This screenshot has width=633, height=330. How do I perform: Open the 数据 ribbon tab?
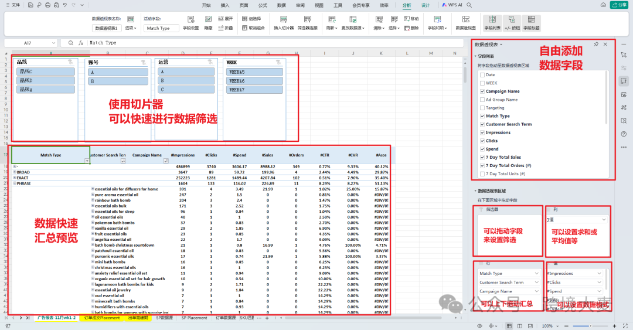(x=281, y=5)
